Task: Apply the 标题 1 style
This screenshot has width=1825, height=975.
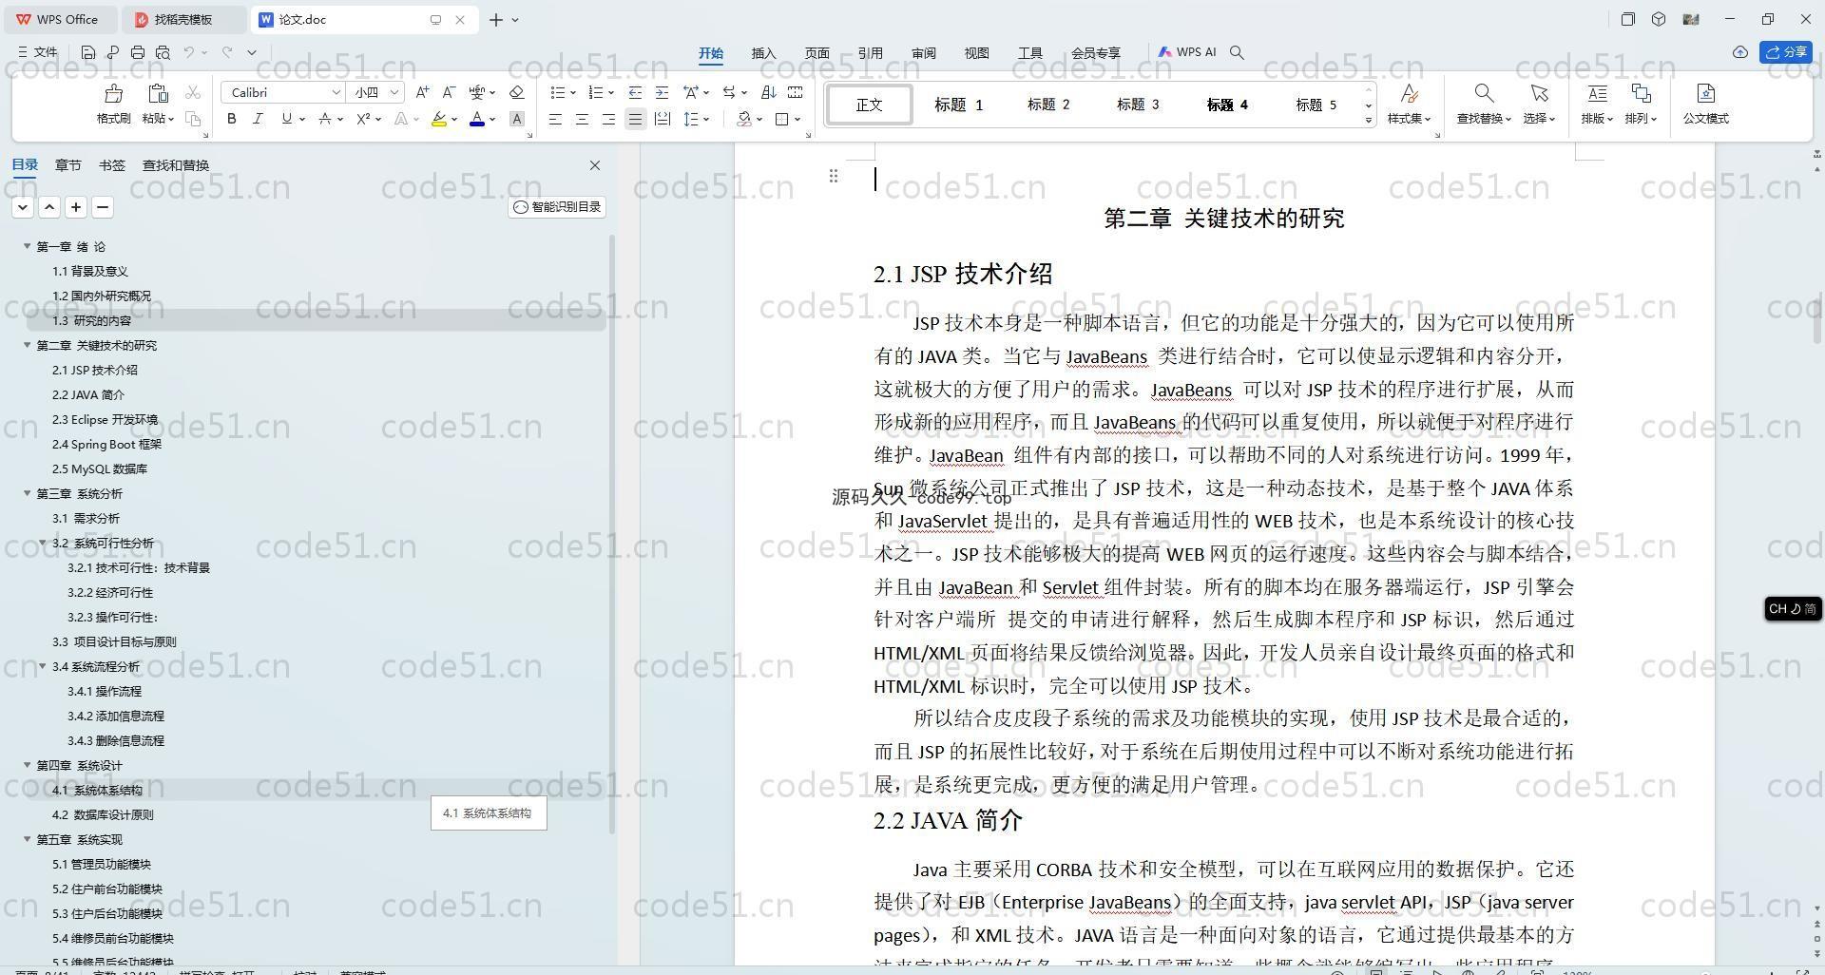Action: pos(958,105)
